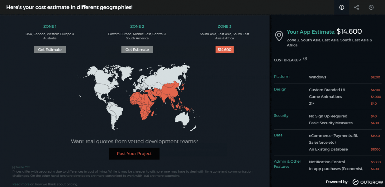Click the Trade Off bookmark icon
Screen dimensions: 385x187
pyautogui.click(x=14, y=167)
